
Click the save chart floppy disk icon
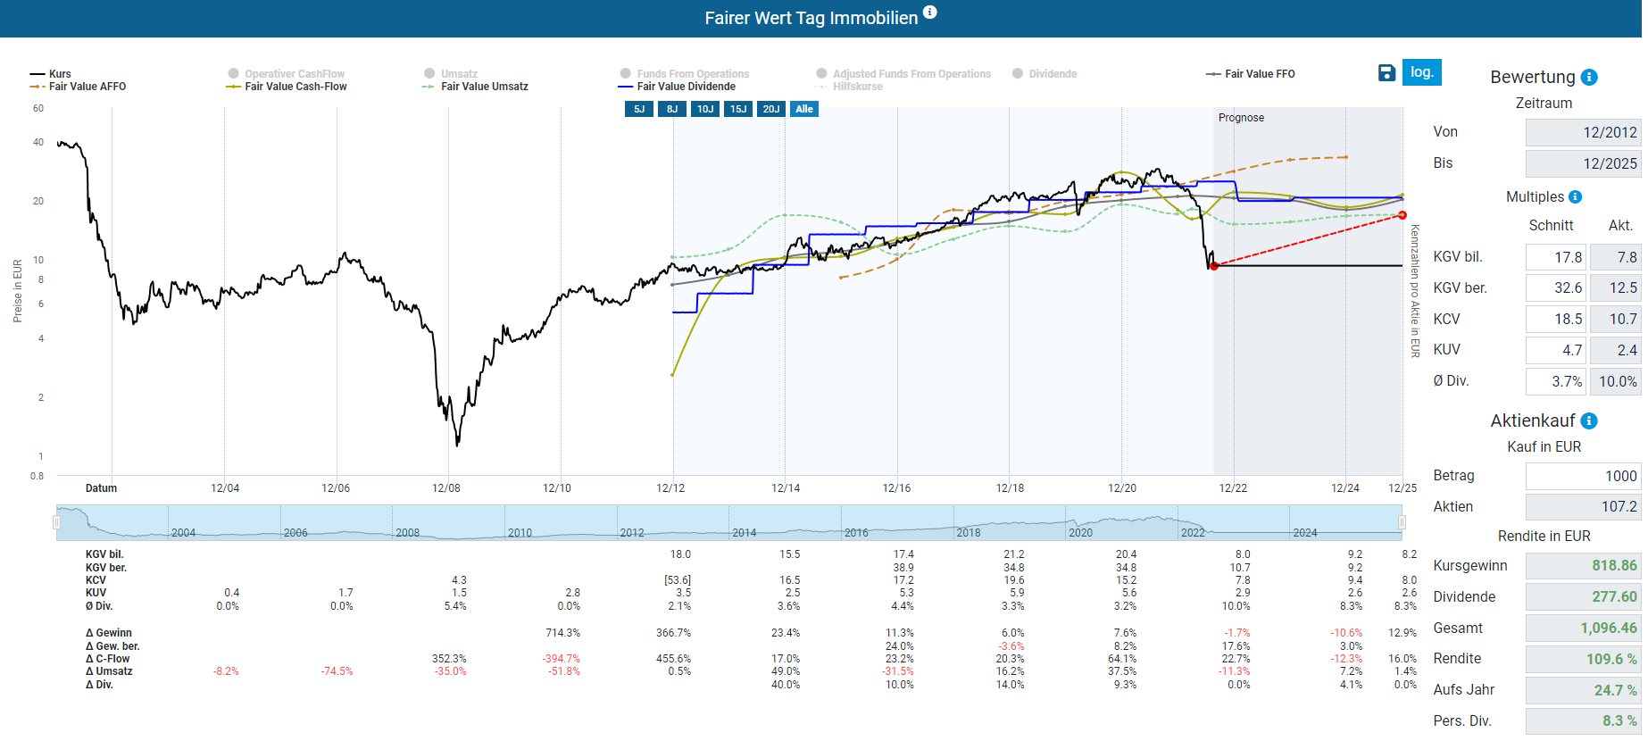tap(1386, 73)
